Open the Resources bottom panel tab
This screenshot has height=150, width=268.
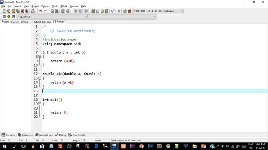pyautogui.click(x=25, y=135)
